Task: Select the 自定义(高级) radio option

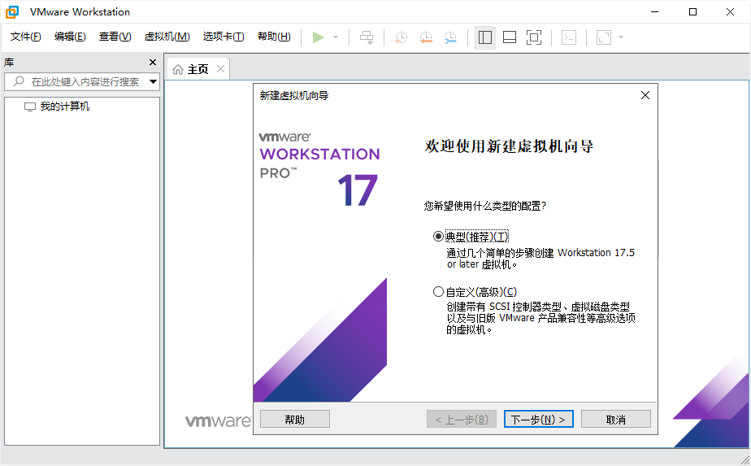Action: [x=439, y=292]
